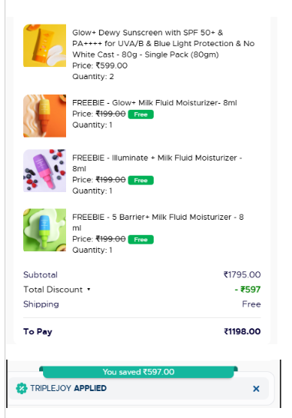Click the FREEBIE Illuminate+ Milk Fluid Moisturizer title
The height and width of the screenshot is (418, 292).
(157, 163)
